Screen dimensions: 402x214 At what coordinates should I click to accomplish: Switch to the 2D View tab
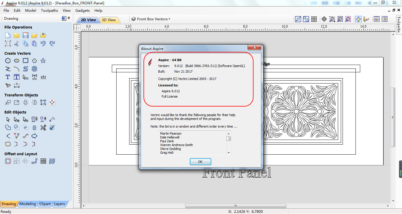[x=89, y=20]
